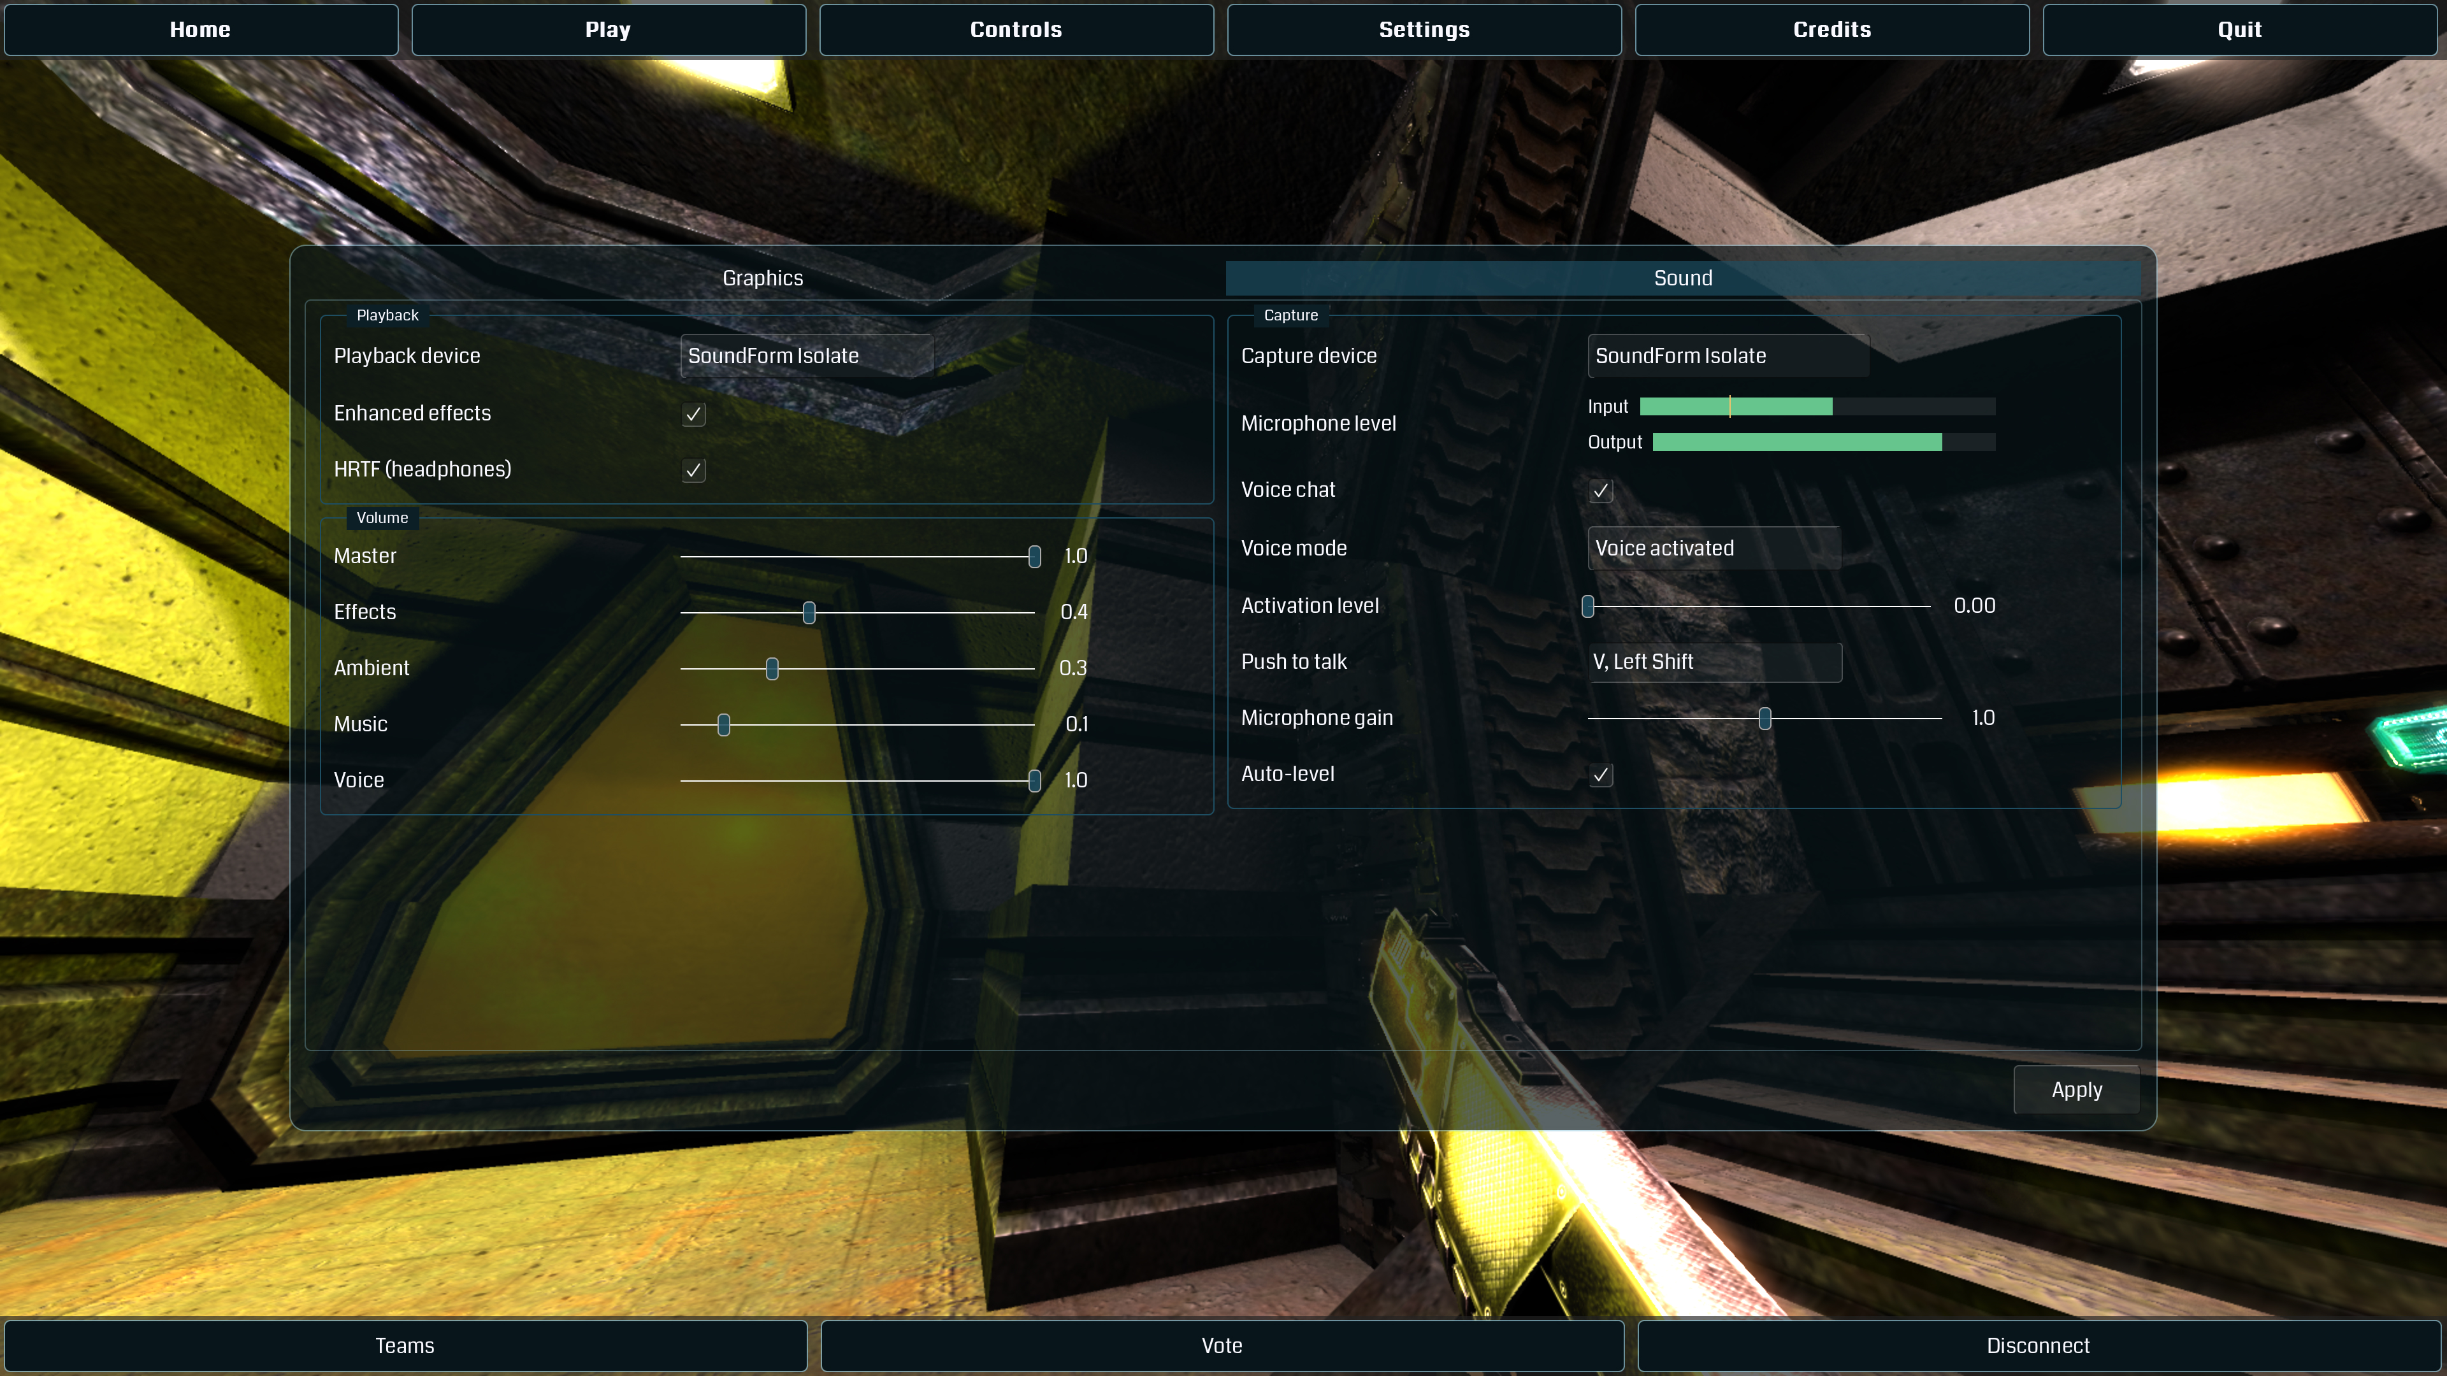Click the Music volume slider handle

[724, 724]
